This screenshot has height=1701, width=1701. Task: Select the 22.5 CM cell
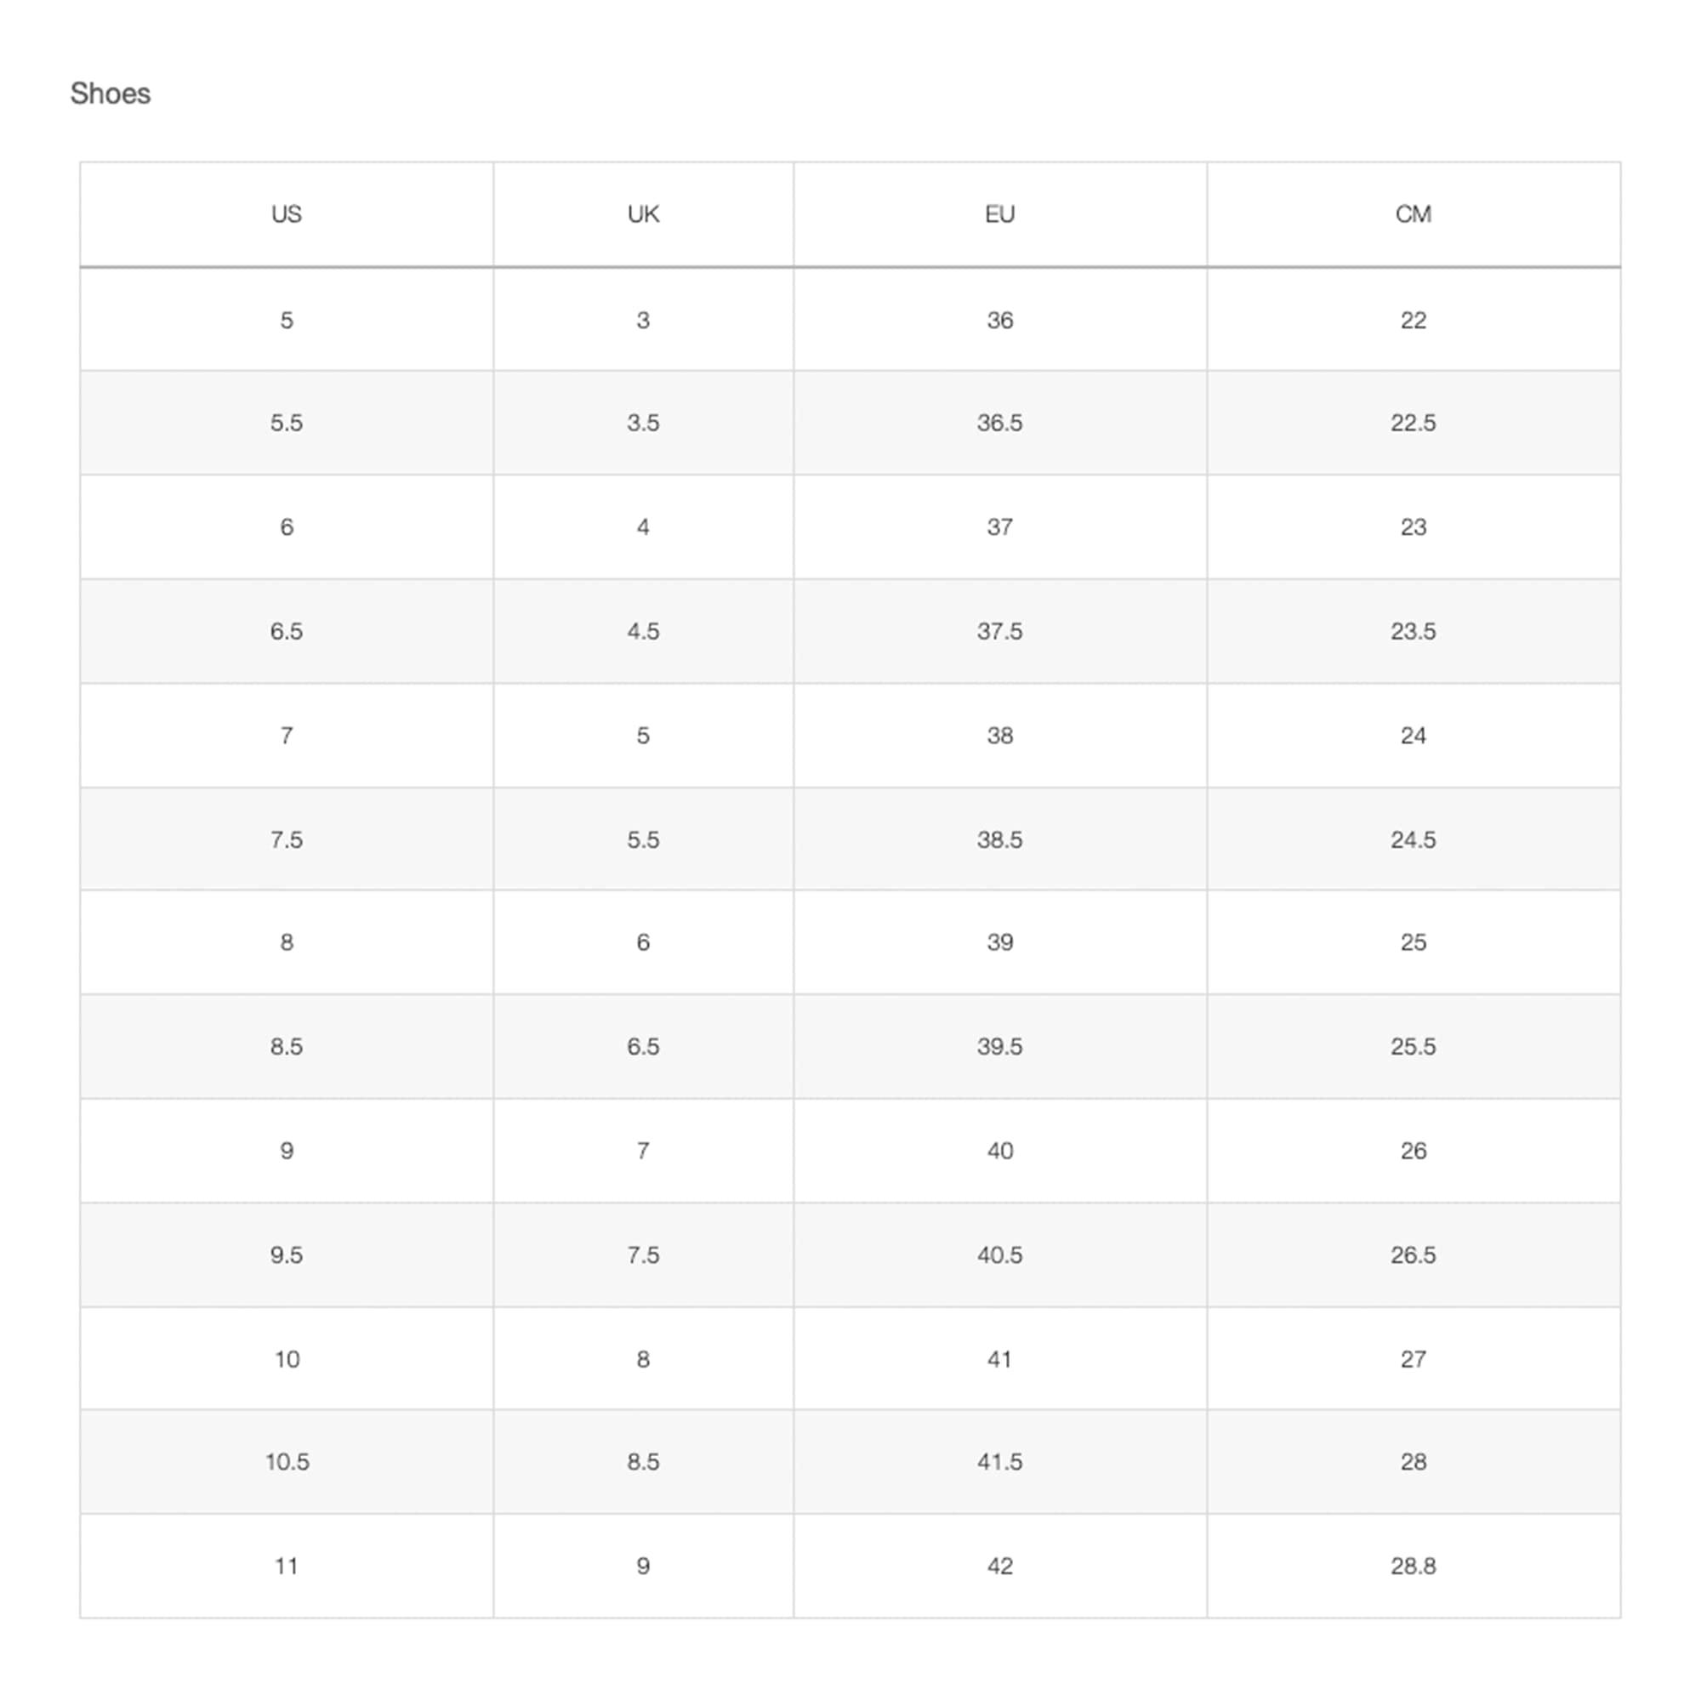pyautogui.click(x=1412, y=423)
